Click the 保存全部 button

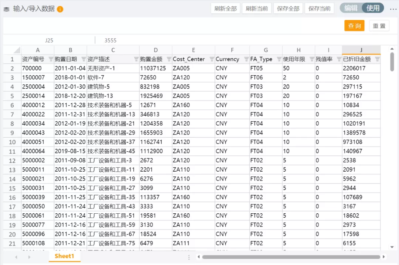pos(288,8)
